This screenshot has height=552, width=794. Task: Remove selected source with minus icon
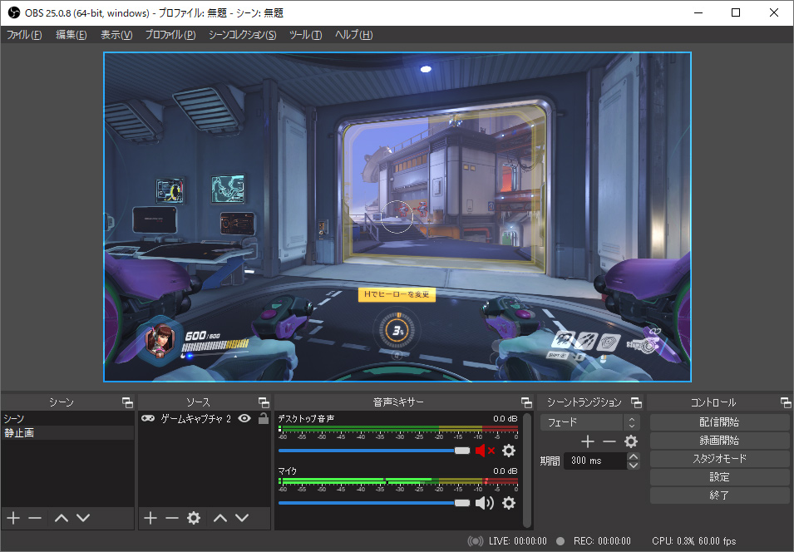pyautogui.click(x=171, y=518)
